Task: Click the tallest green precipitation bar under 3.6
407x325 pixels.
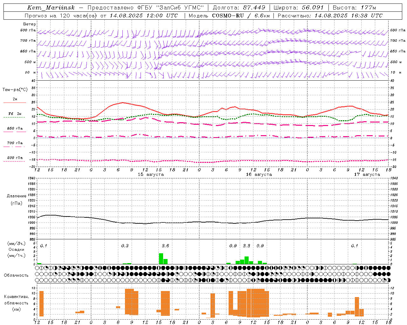Action: [161, 259]
